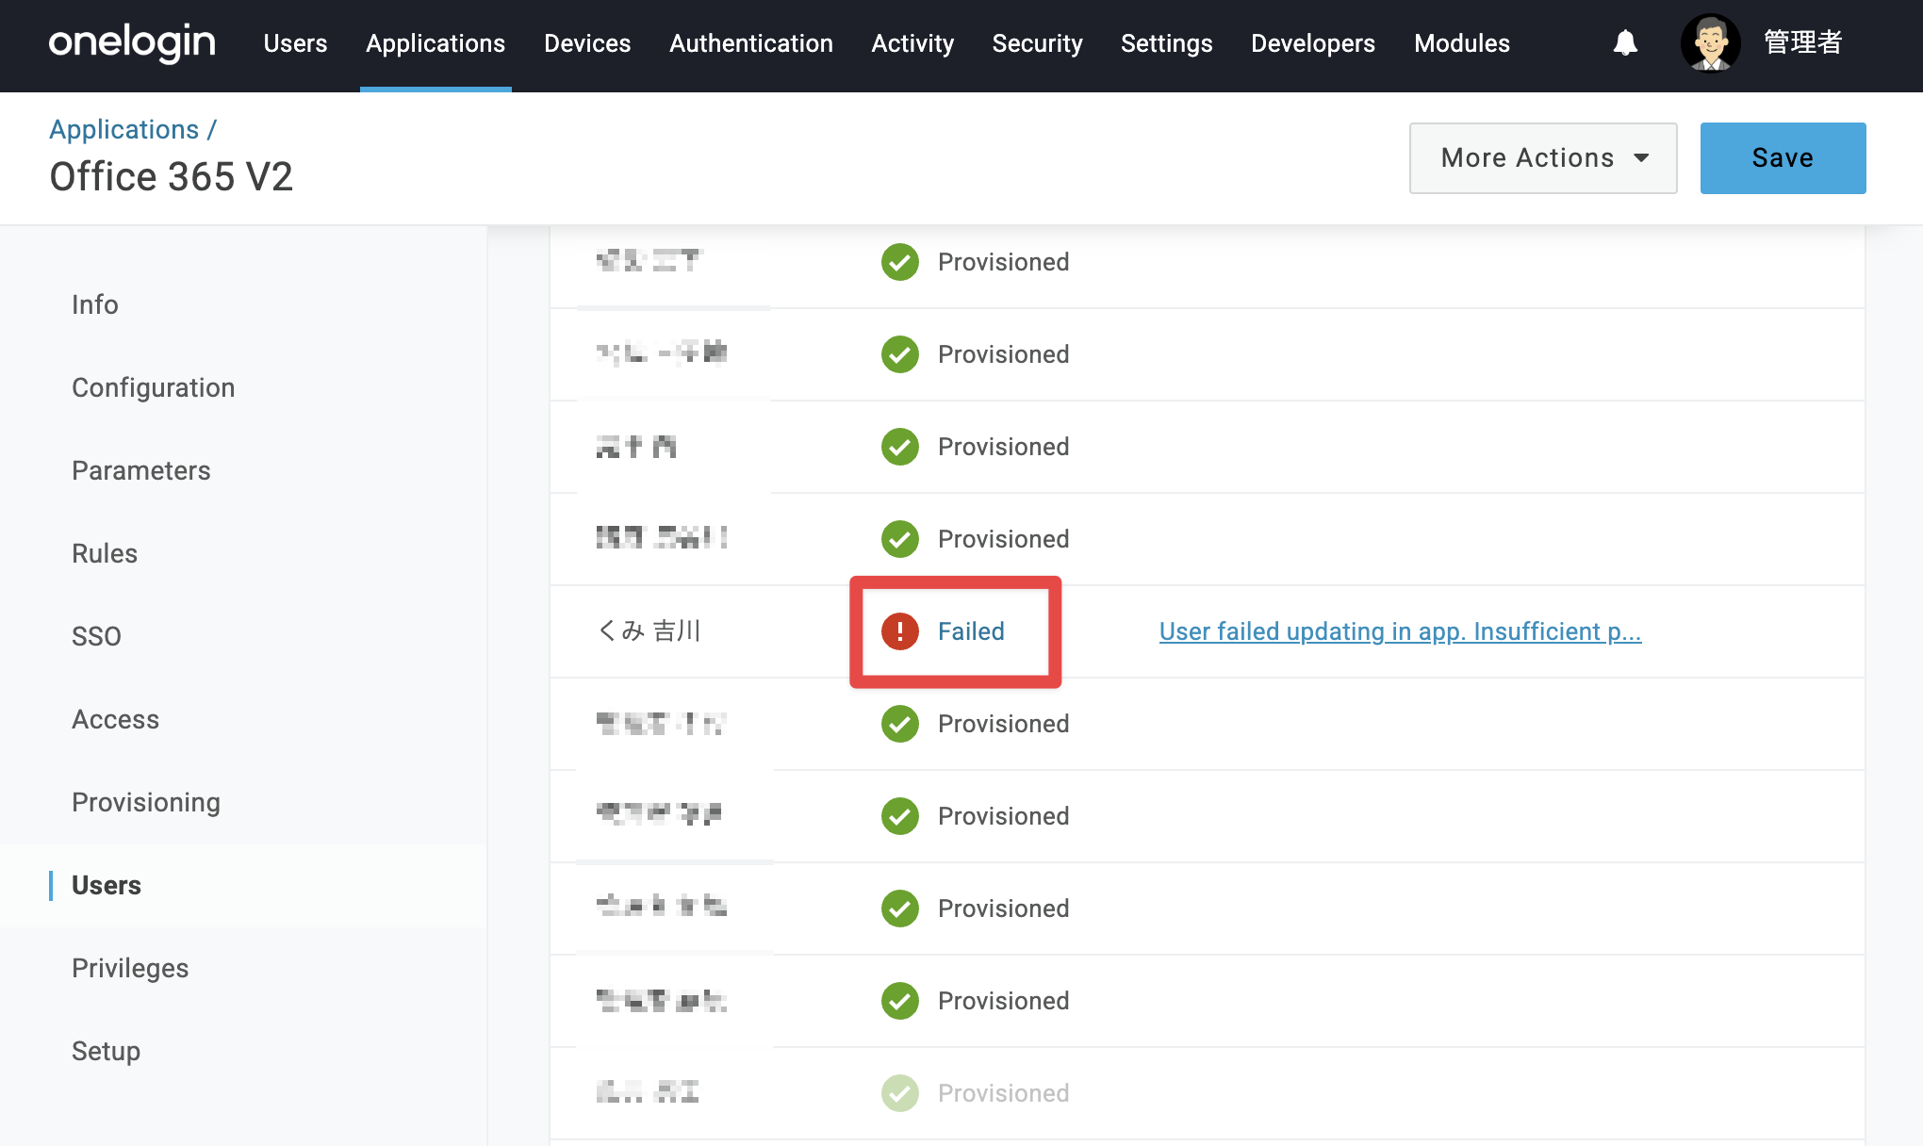The height and width of the screenshot is (1146, 1923).
Task: Switch to the Info tab
Action: click(x=95, y=304)
